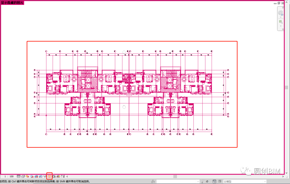Screen dimensions: 290x184
Task: Open the Visual Style cube icon
Action: coord(23,177)
